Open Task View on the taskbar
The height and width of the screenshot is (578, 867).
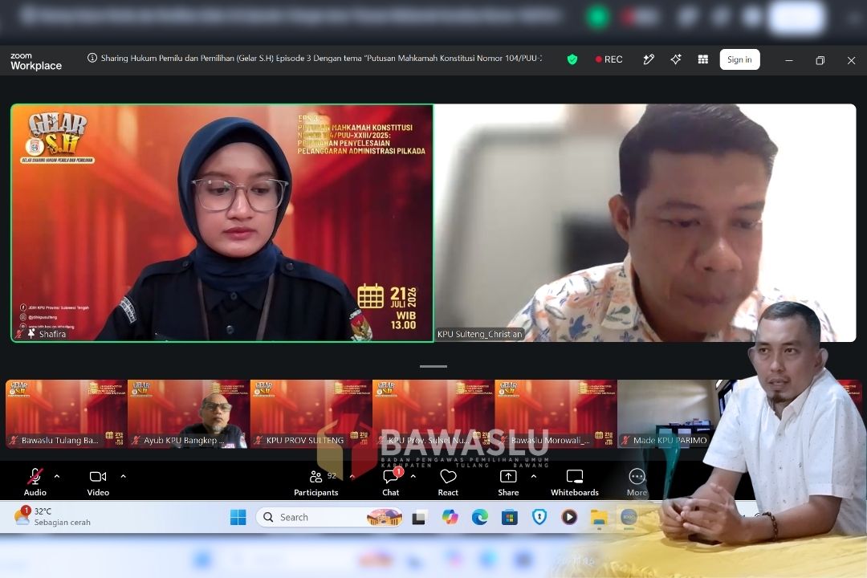coord(418,518)
